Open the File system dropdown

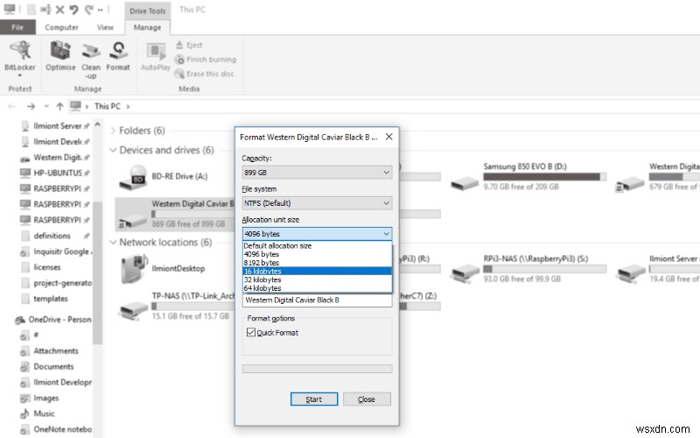pos(318,203)
